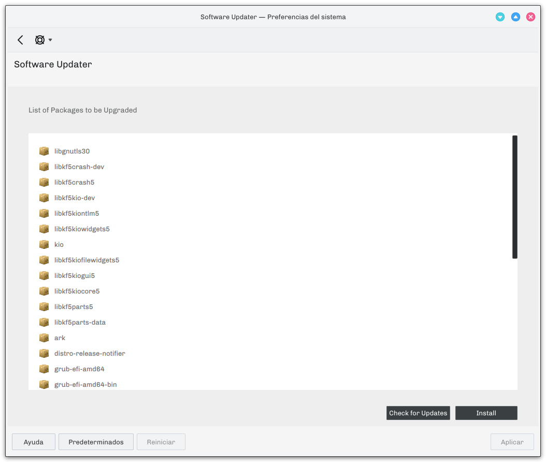
Task: Select the libkf5kio-dev package name
Action: pos(75,198)
